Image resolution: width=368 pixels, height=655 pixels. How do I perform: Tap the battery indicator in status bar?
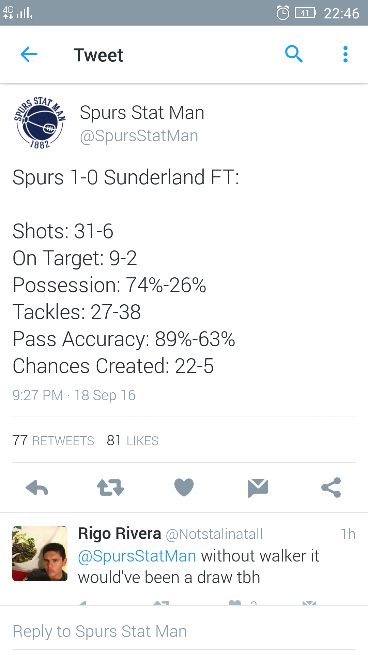tap(305, 13)
